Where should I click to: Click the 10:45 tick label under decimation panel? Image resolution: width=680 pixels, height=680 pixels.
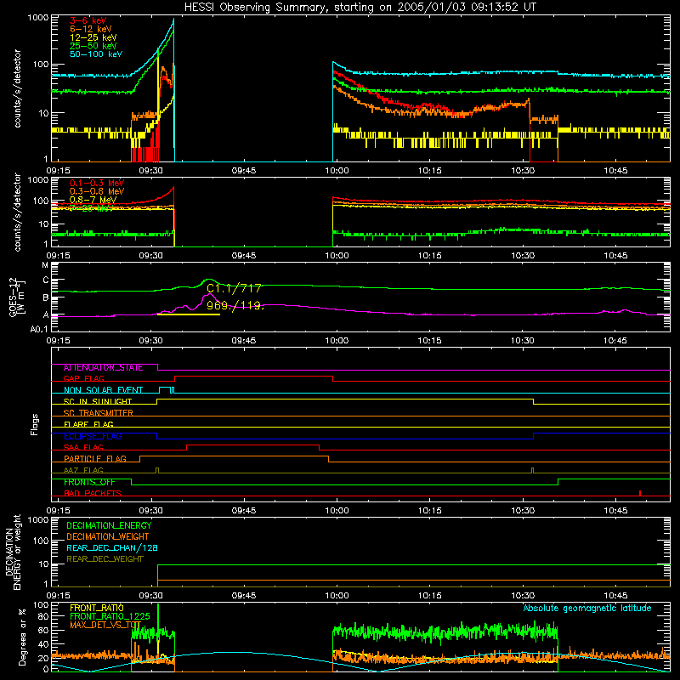click(x=615, y=596)
